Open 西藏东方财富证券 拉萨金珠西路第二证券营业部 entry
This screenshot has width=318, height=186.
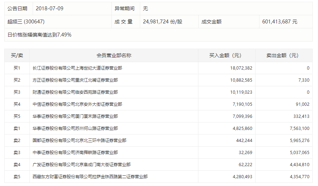click(90, 176)
